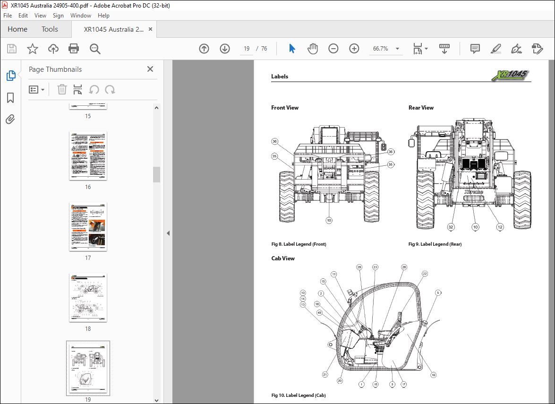Rotate page clockwise
This screenshot has height=404, width=555.
point(110,90)
